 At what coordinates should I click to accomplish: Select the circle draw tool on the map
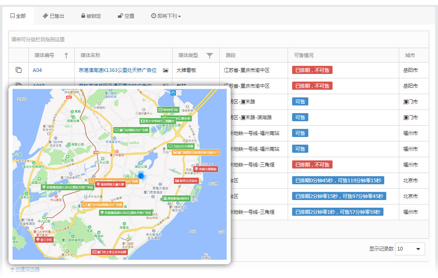point(179,93)
